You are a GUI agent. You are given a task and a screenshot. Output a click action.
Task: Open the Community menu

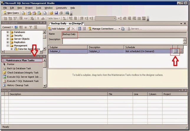pos(61,8)
